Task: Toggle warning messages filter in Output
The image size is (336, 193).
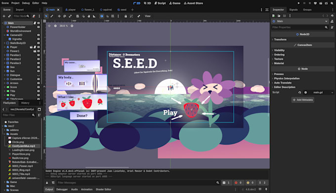Action: (250, 183)
